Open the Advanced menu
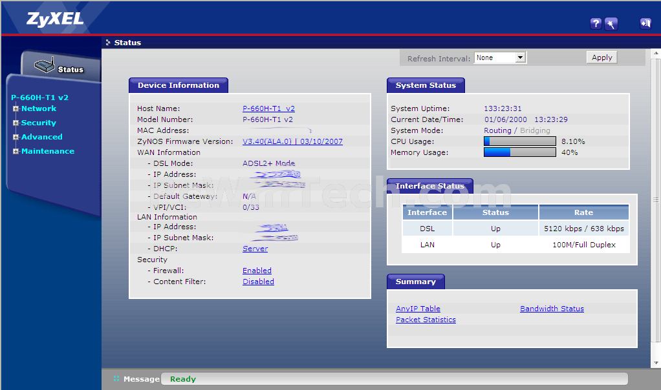 pyautogui.click(x=42, y=137)
